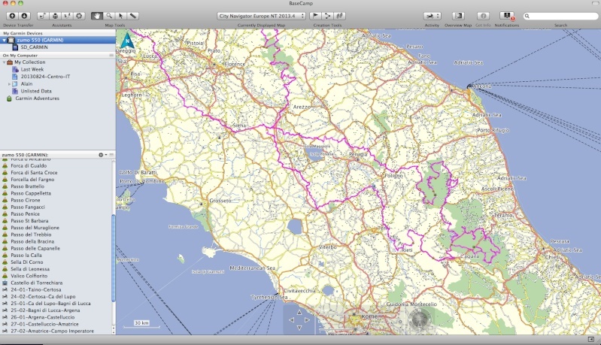Open the Currently Displayed Map dropdown
Image resolution: width=601 pixels, height=345 pixels.
pyautogui.click(x=261, y=16)
